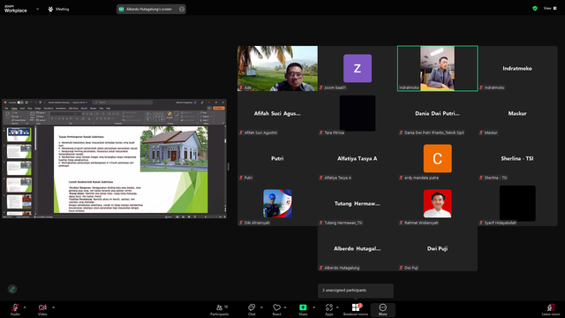Open PowerPoint Transitions tab

click(x=49, y=108)
